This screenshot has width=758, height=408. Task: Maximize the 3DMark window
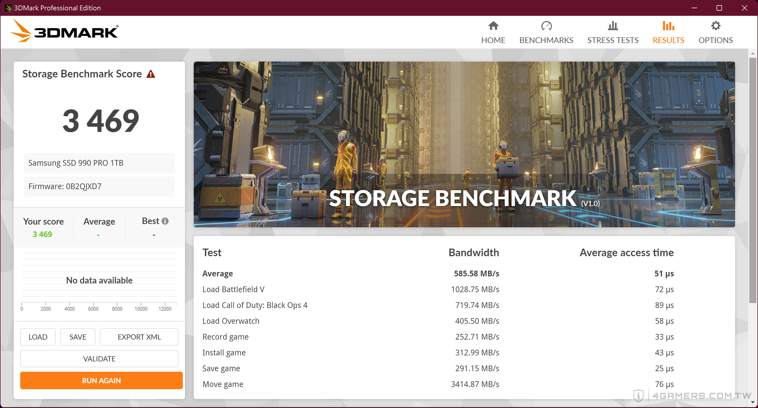(x=719, y=8)
